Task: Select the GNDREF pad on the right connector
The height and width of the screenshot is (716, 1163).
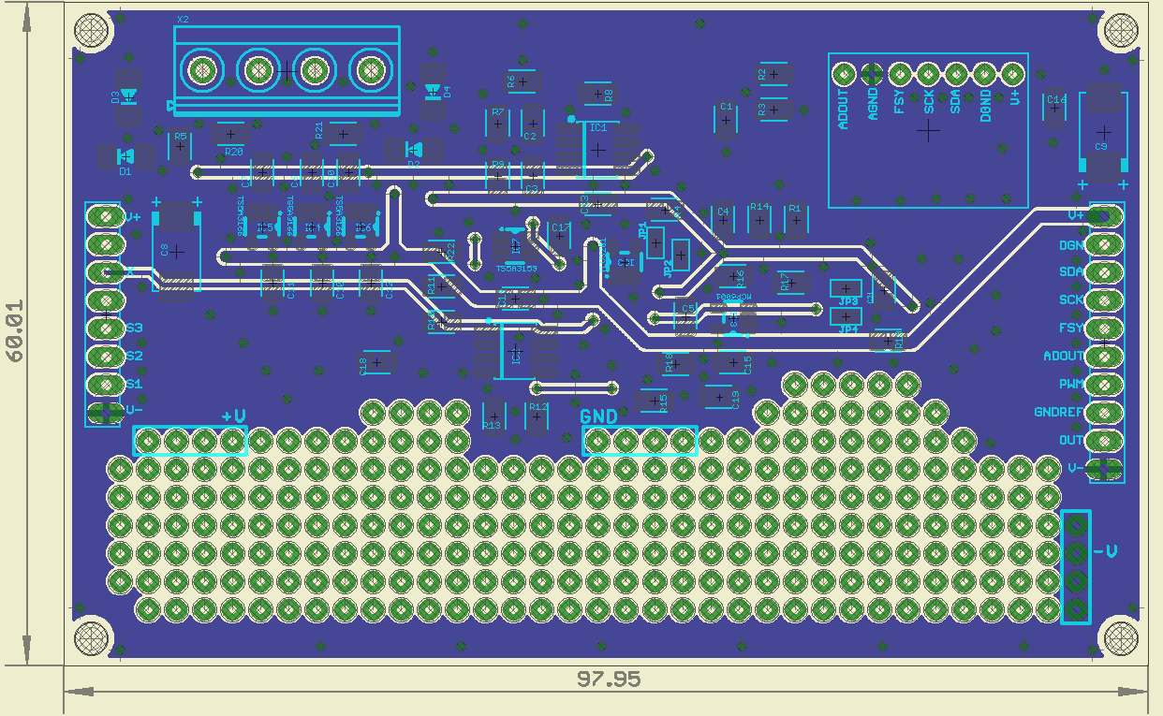Action: pos(1104,412)
